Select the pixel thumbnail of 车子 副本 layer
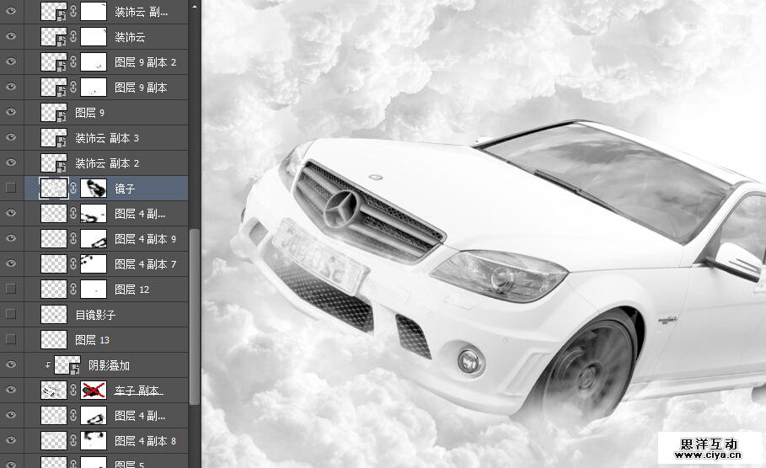The height and width of the screenshot is (468, 766). [54, 390]
